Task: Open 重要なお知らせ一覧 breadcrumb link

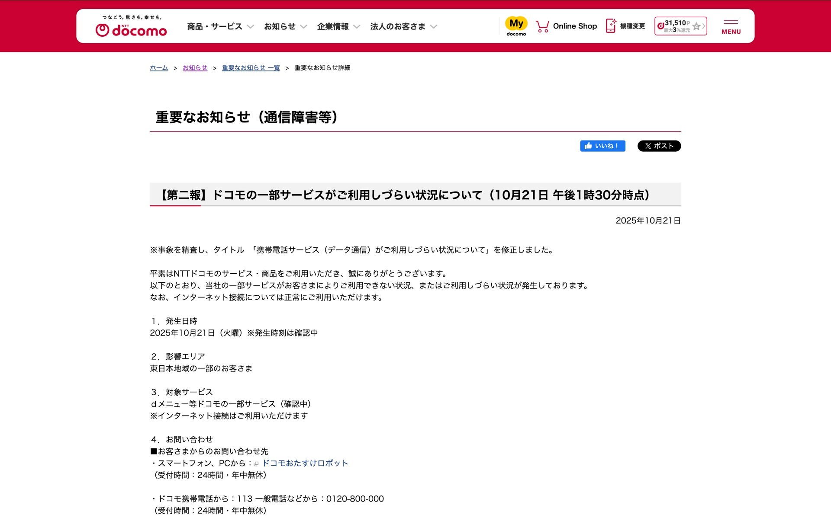Action: coord(251,68)
